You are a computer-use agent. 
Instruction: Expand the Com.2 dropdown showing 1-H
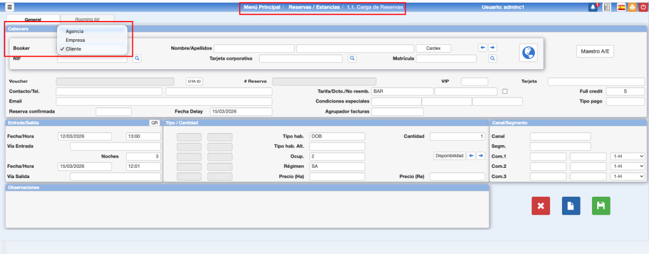[627, 167]
